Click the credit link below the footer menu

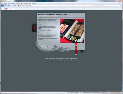pyautogui.click(x=61, y=60)
